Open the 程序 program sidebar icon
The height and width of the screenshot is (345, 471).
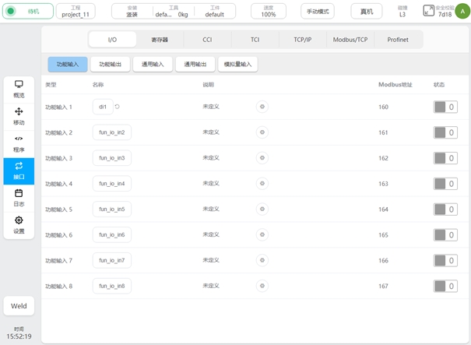coord(19,143)
